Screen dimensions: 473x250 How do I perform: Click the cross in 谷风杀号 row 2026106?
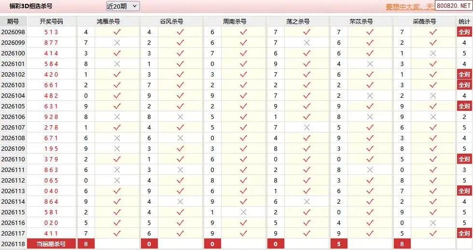pos(180,117)
